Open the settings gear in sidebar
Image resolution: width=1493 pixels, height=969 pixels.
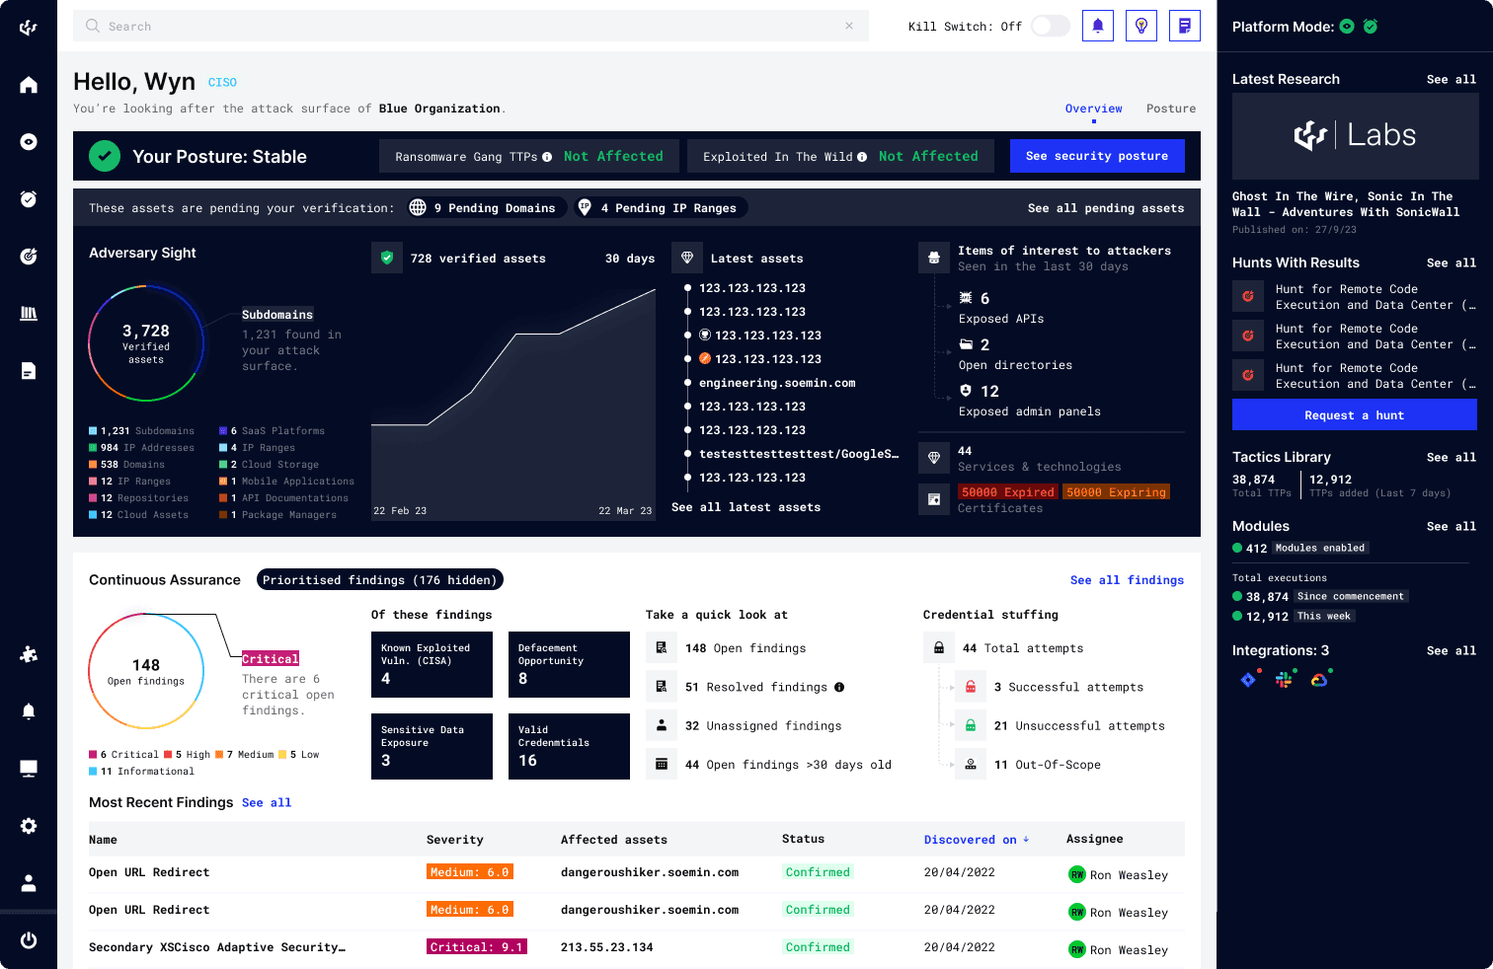(x=29, y=826)
